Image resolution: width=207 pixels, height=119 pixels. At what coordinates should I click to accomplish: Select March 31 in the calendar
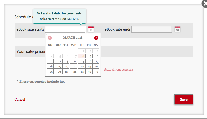click(x=96, y=72)
